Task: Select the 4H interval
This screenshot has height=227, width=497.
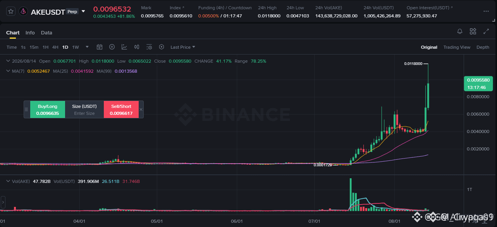Action: (55, 47)
